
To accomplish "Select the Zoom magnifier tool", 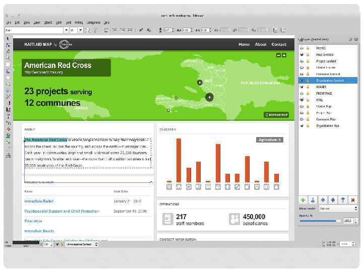I will coord(8,58).
